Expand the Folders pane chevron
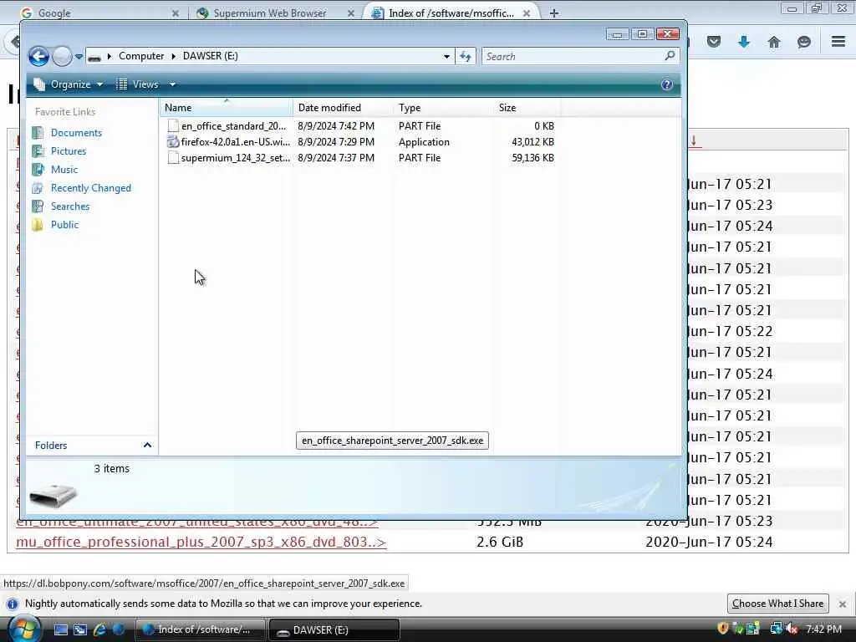The image size is (856, 642). (x=147, y=446)
